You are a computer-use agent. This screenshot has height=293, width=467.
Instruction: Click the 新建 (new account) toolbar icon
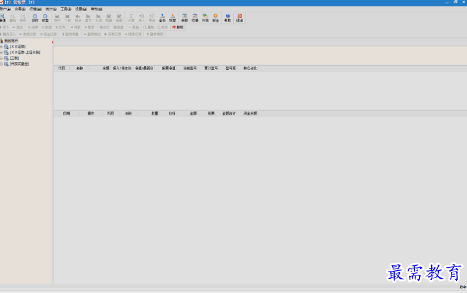coord(3,18)
